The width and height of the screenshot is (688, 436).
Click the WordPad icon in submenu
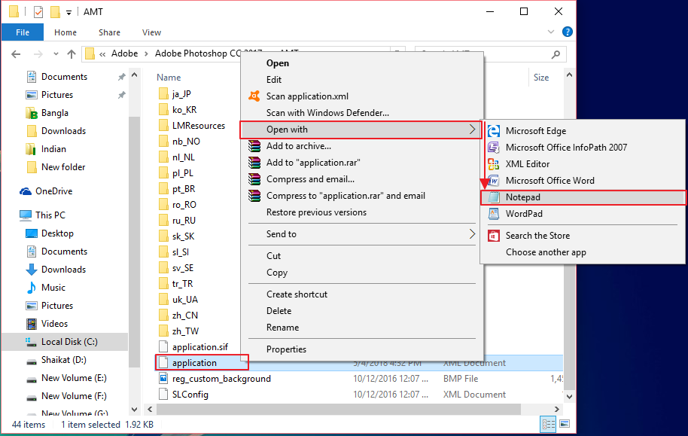[x=494, y=214]
